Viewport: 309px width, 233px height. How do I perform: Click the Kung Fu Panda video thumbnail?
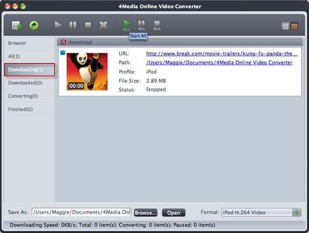87,71
